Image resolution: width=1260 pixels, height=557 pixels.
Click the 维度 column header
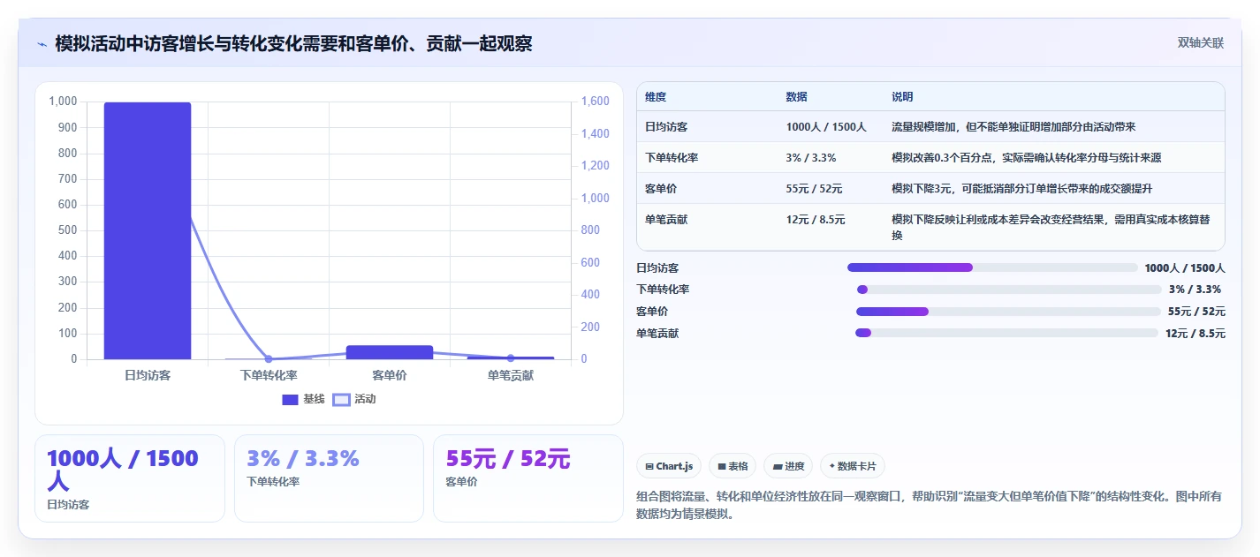point(656,97)
